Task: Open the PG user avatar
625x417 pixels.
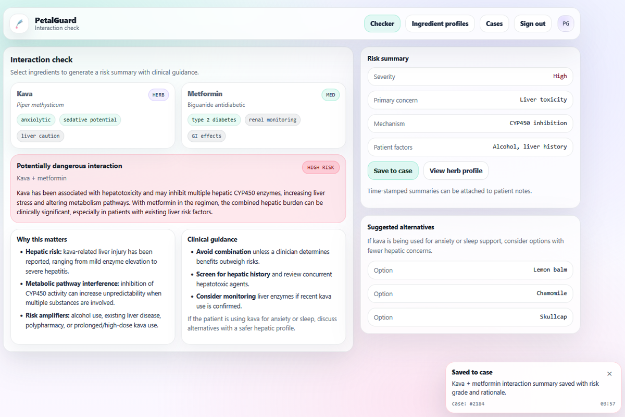Action: tap(566, 23)
